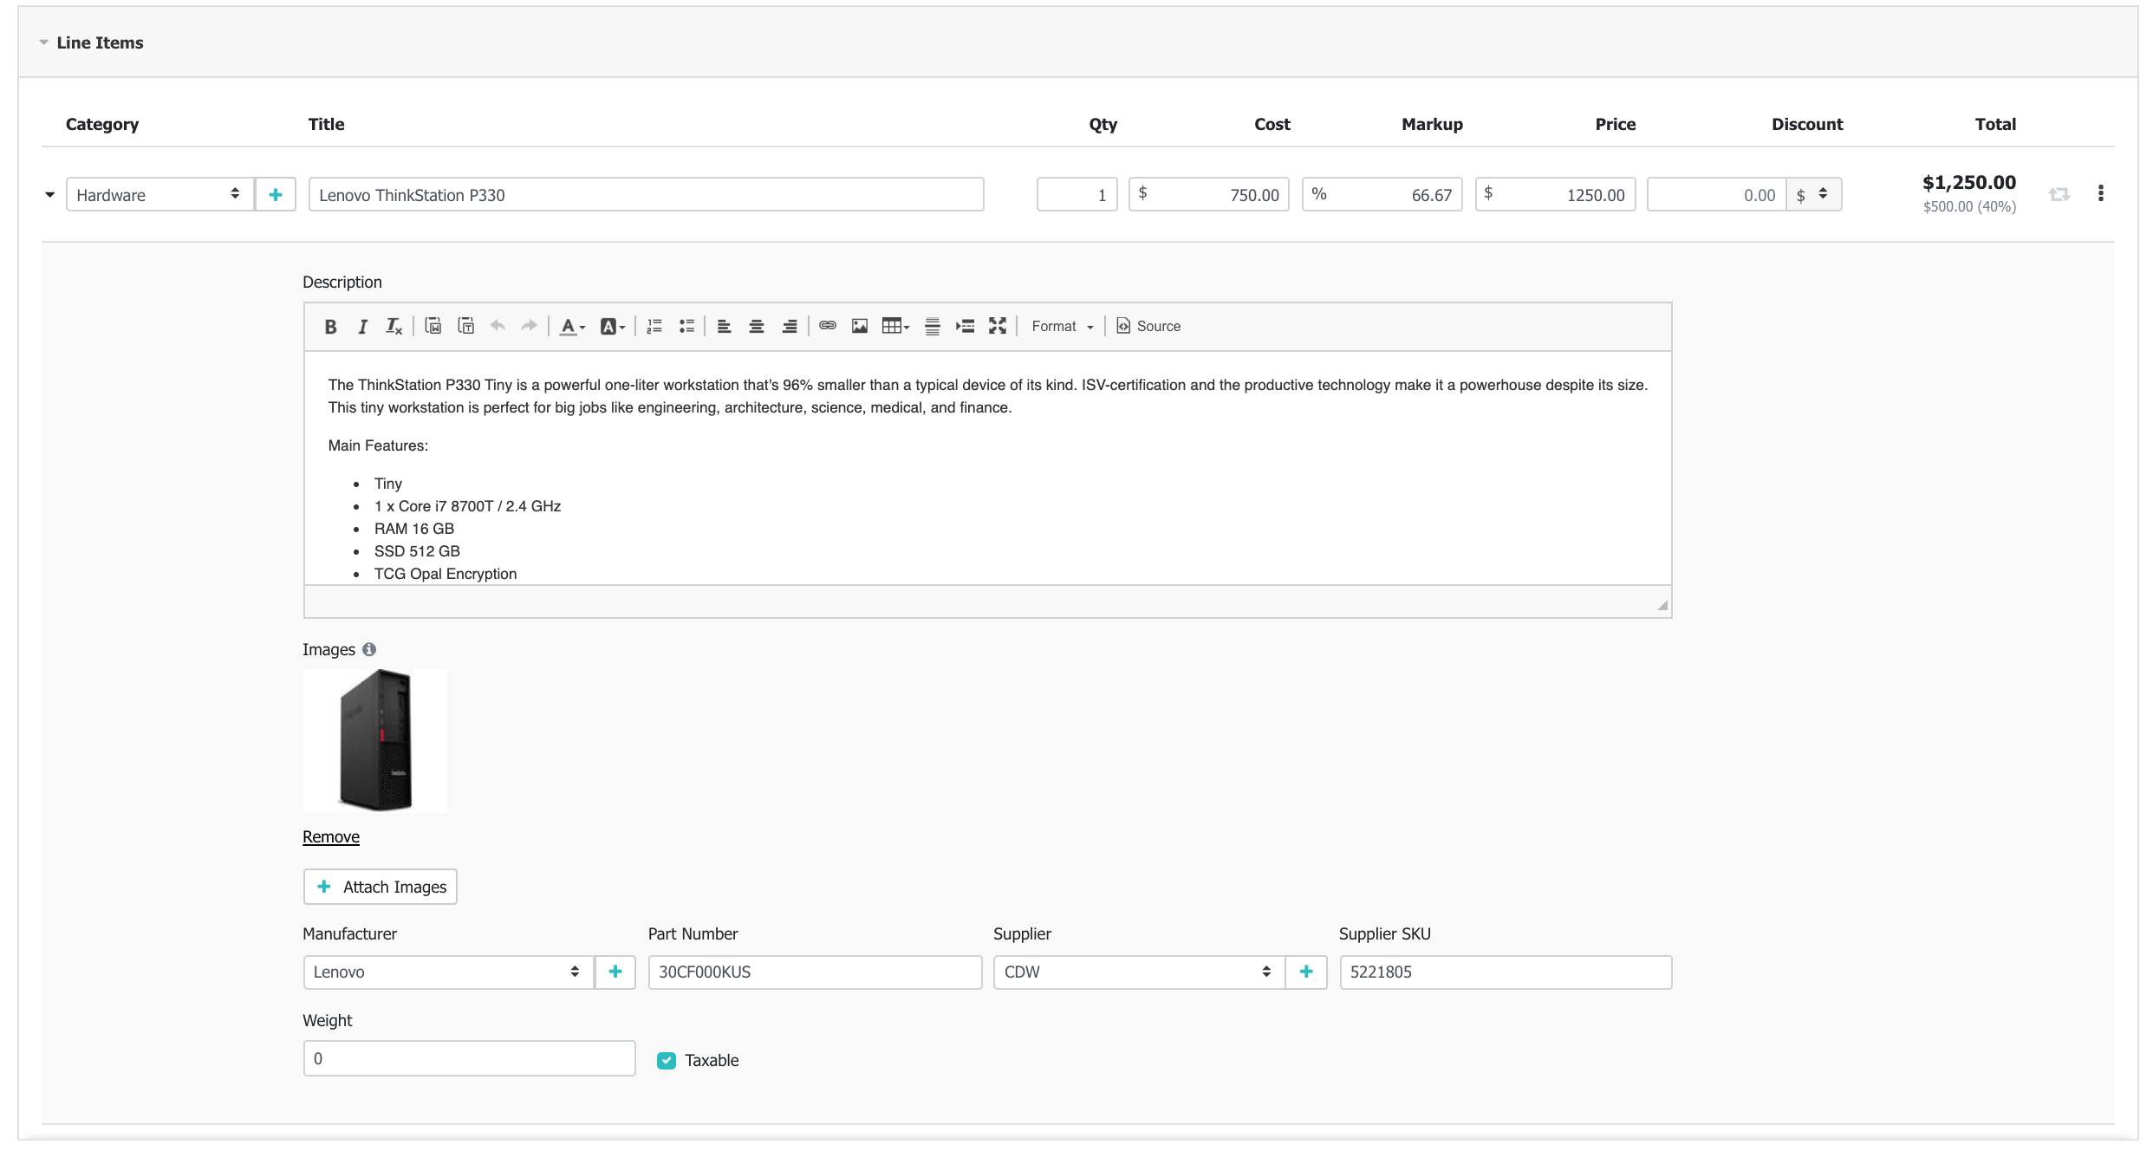Center the description text
The width and height of the screenshot is (2153, 1151).
click(x=756, y=327)
